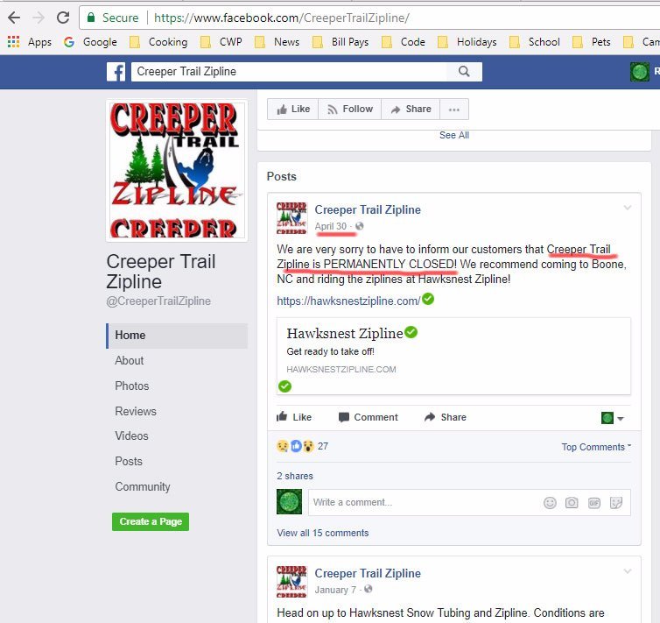The height and width of the screenshot is (623, 660).
Task: Click the 2 shares link
Action: 295,476
